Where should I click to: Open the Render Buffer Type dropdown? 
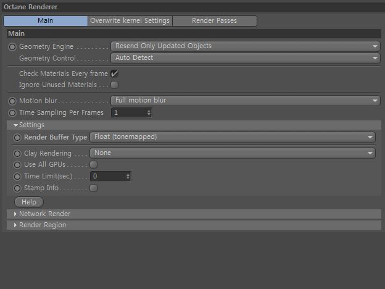(x=233, y=137)
